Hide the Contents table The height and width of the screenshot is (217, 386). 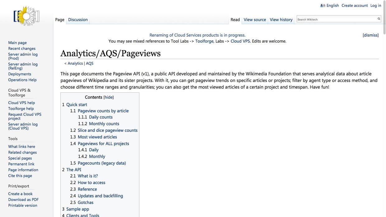click(x=108, y=97)
